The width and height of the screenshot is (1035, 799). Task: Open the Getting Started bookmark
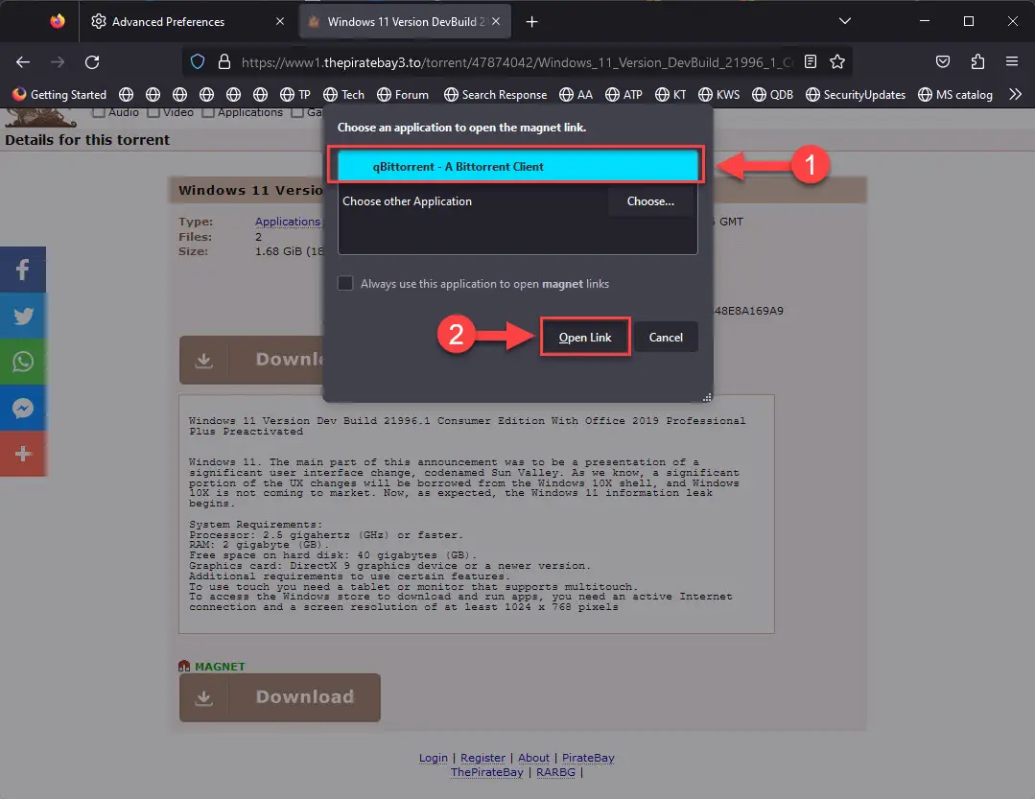[x=59, y=94]
